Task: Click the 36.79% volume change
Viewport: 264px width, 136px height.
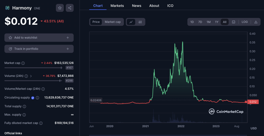Action: pyautogui.click(x=49, y=76)
